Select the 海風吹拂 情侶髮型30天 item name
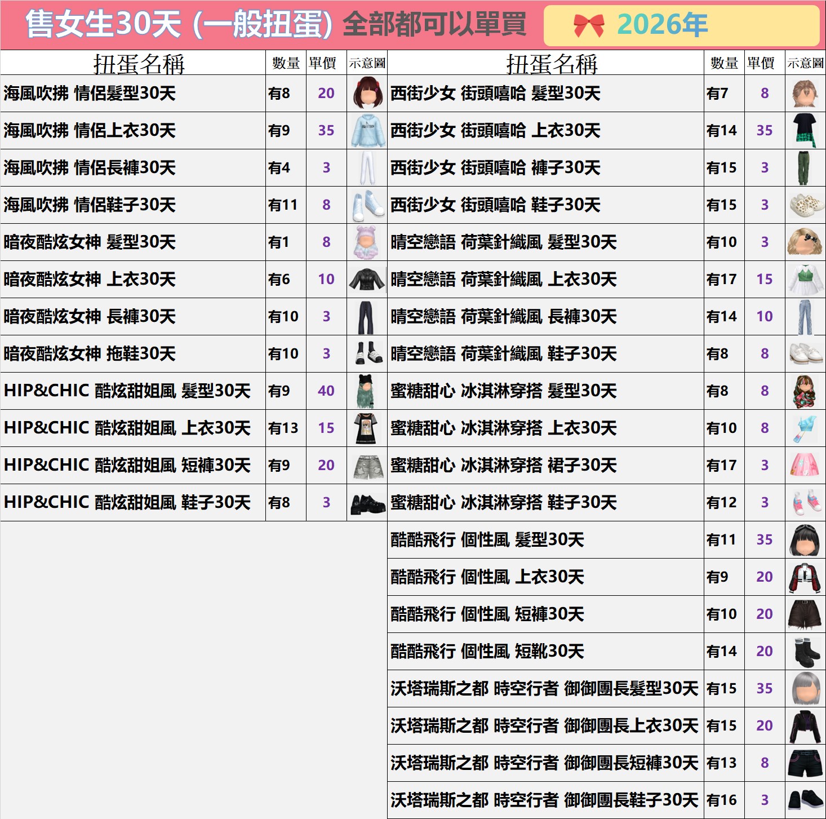 click(x=90, y=93)
